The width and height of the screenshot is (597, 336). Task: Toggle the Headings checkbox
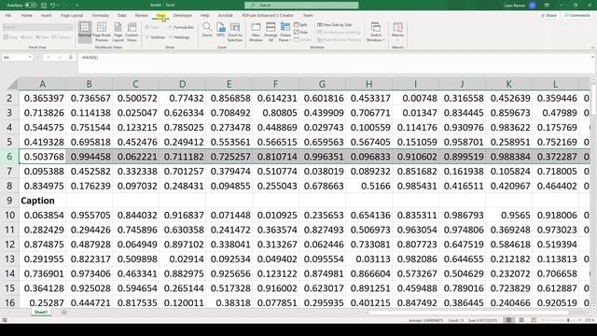click(179, 37)
